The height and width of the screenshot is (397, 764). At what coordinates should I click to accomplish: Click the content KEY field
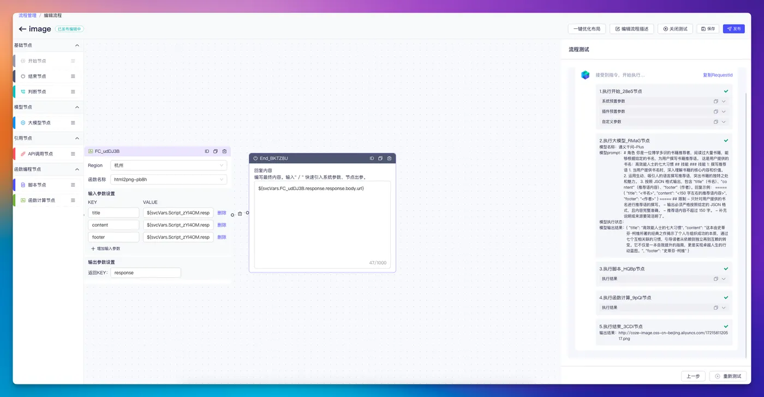point(114,225)
